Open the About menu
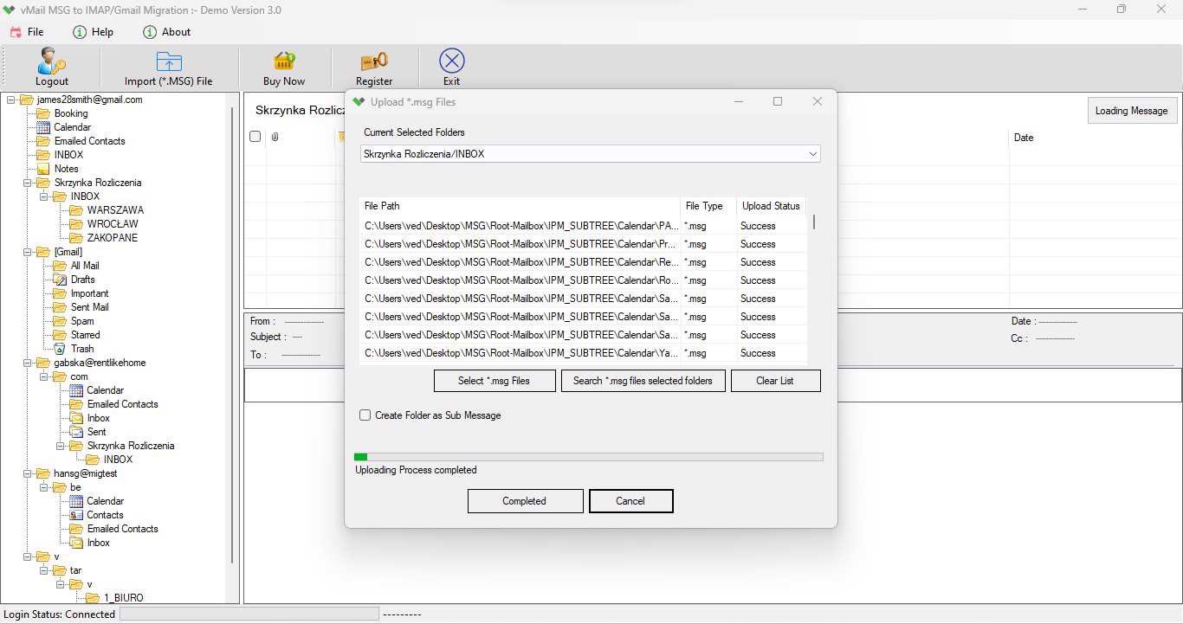This screenshot has height=624, width=1183. (166, 32)
